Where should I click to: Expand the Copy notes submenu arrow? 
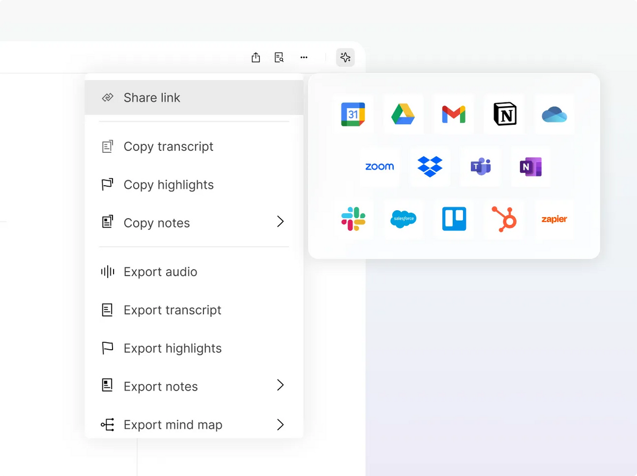pos(280,222)
